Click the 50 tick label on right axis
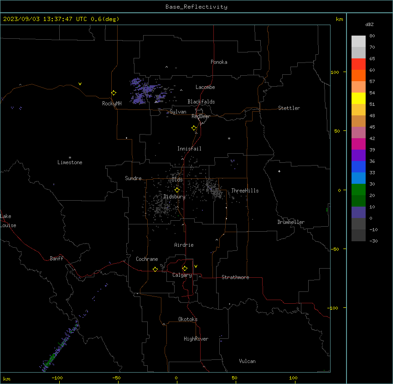The image size is (393, 384). (337, 131)
